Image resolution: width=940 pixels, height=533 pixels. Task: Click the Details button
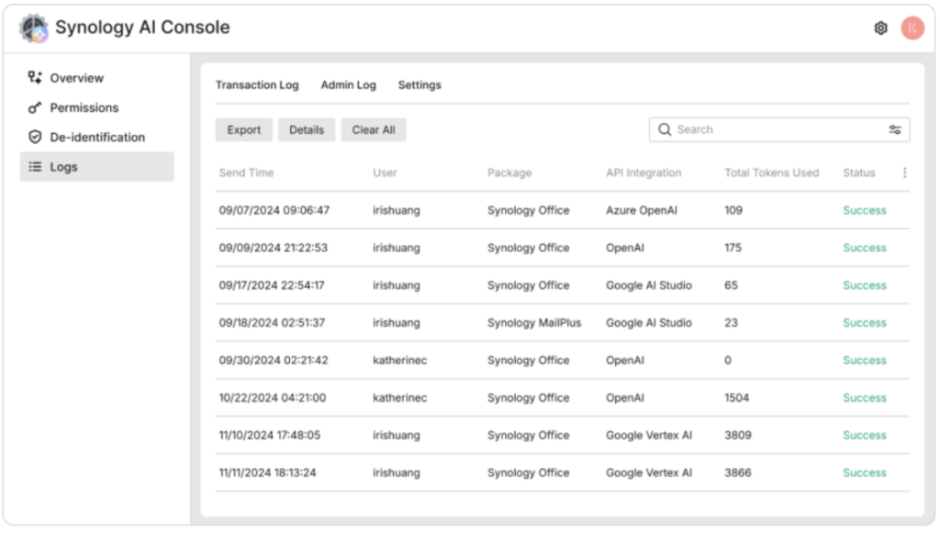pos(306,129)
